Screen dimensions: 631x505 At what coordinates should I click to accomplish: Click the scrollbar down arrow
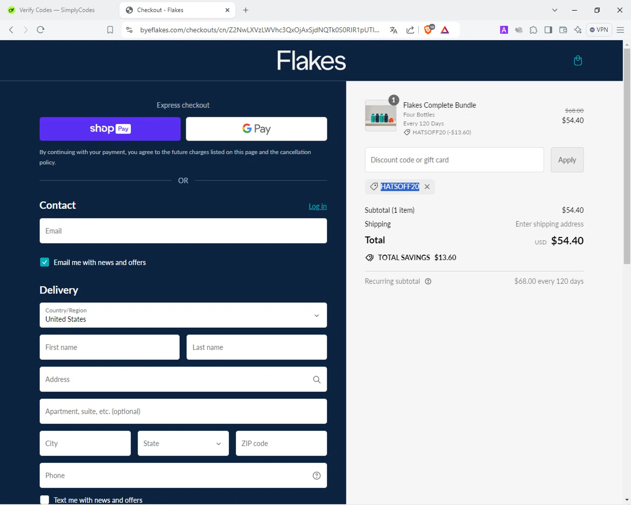(x=627, y=500)
